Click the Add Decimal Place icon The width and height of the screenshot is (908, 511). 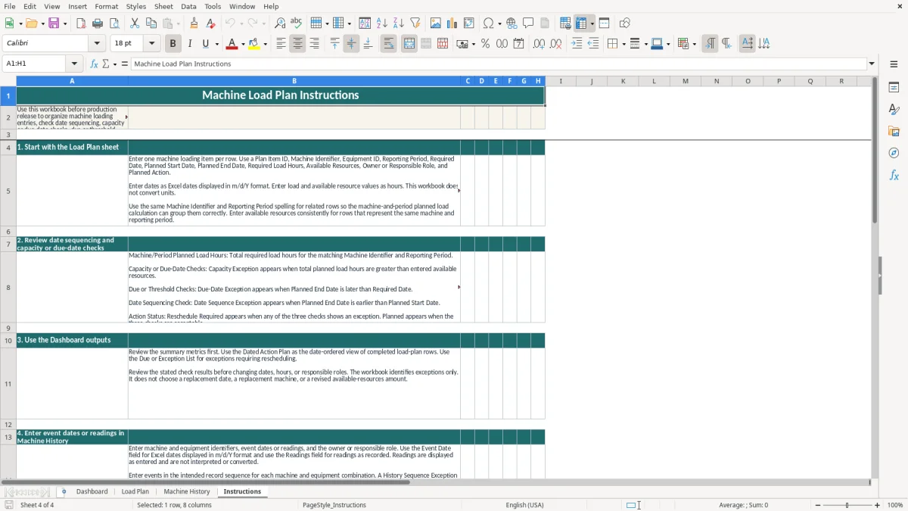[x=539, y=44]
